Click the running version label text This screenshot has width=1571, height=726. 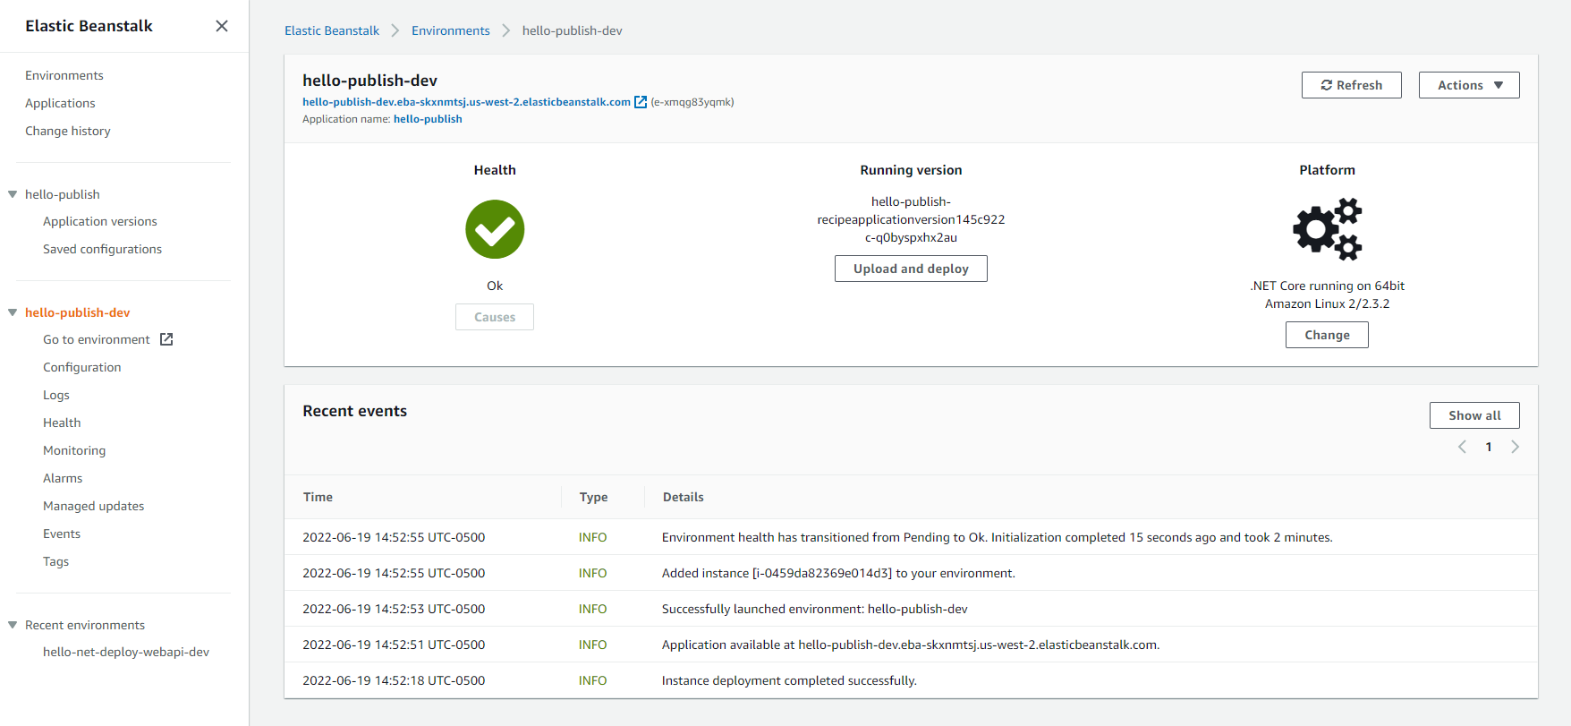pyautogui.click(x=911, y=219)
